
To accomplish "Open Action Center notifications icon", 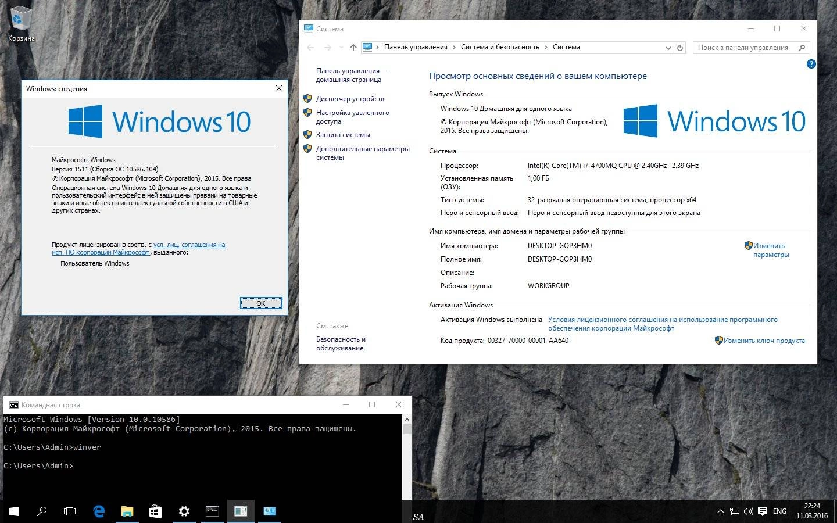I will (x=763, y=511).
